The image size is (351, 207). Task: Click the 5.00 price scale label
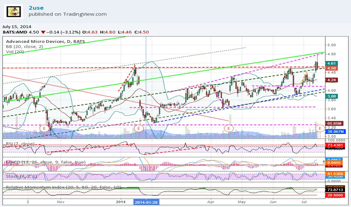tap(331, 45)
